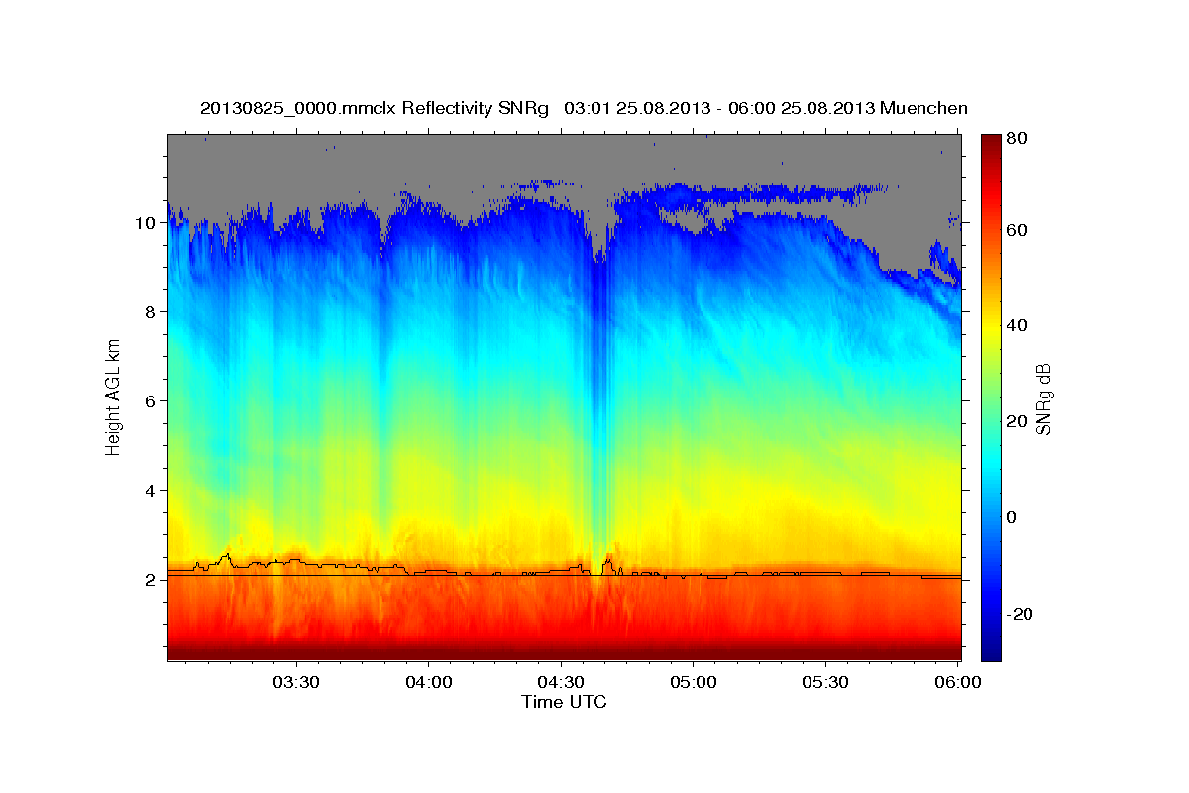Click the 06:00 time tick label
This screenshot has height=793, width=1189.
(x=958, y=683)
